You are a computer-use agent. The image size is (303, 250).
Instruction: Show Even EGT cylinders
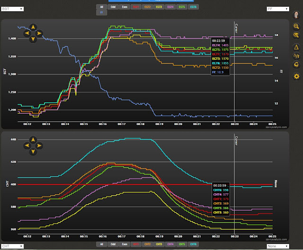(x=125, y=7)
